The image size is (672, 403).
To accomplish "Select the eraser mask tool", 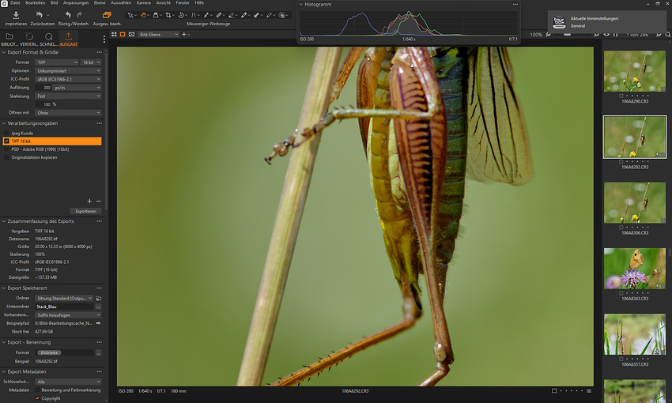I will tap(232, 15).
